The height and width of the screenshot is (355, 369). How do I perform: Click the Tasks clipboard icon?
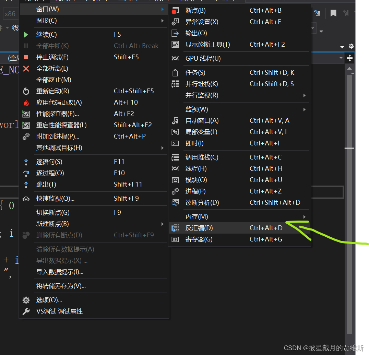click(175, 73)
